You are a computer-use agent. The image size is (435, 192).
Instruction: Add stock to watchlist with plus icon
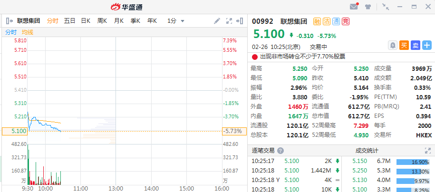tap(426, 45)
